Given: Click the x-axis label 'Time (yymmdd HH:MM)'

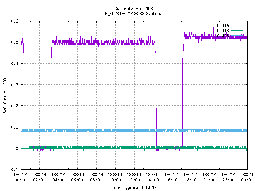Looking at the screenshot, I should (x=133, y=187).
